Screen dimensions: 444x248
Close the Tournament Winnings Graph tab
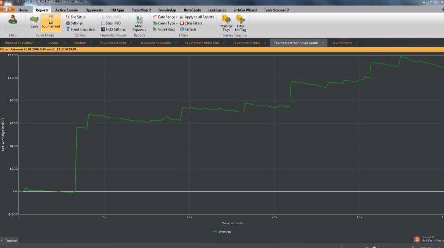323,43
